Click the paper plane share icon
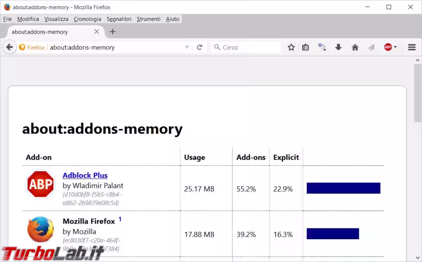 371,47
